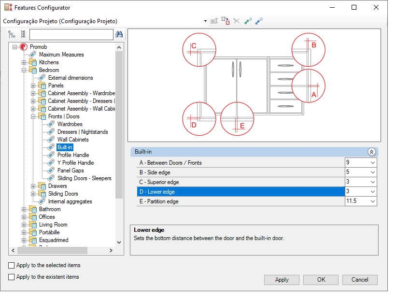Click the Promob globe icon
396x299 pixels.
coord(24,47)
